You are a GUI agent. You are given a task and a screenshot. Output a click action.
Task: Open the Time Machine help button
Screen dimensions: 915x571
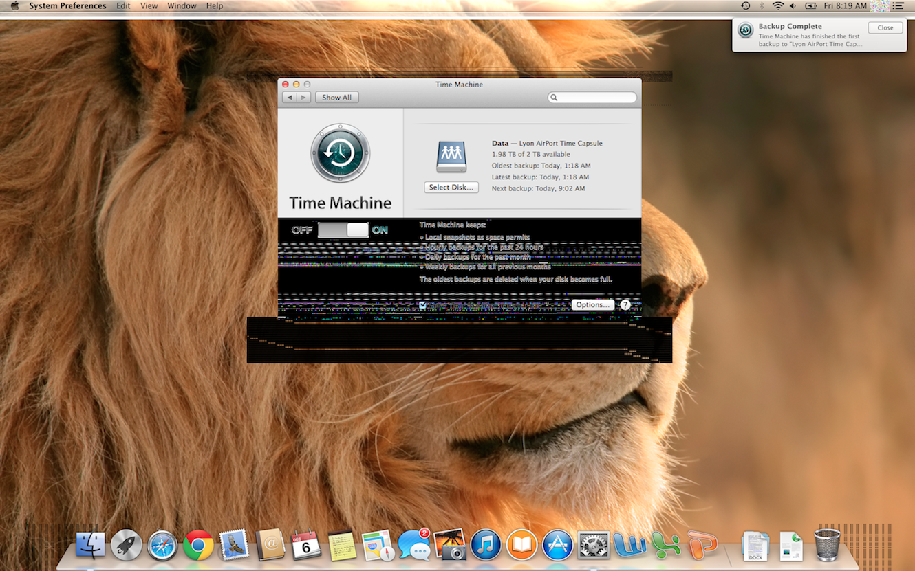(x=625, y=304)
